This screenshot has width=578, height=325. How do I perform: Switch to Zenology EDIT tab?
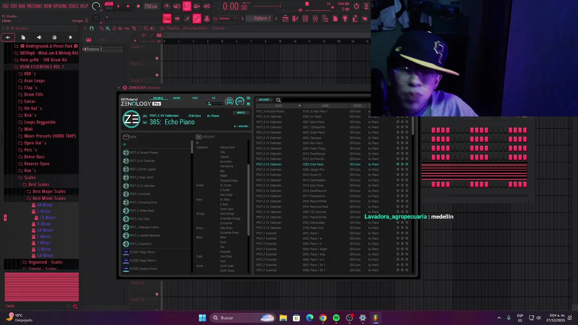click(195, 98)
